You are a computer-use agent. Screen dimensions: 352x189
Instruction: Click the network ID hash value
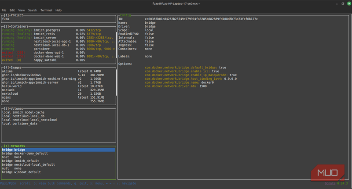[201, 19]
